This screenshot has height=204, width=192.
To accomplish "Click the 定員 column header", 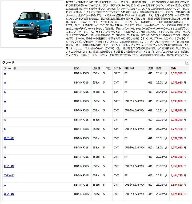I will pos(151,68).
